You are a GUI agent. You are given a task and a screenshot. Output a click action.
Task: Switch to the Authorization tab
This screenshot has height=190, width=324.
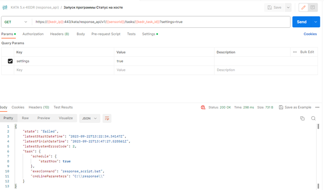(x=33, y=34)
